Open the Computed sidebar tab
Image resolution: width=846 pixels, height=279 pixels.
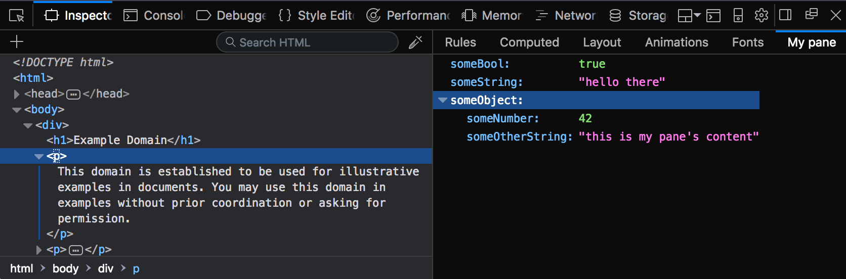pos(529,42)
